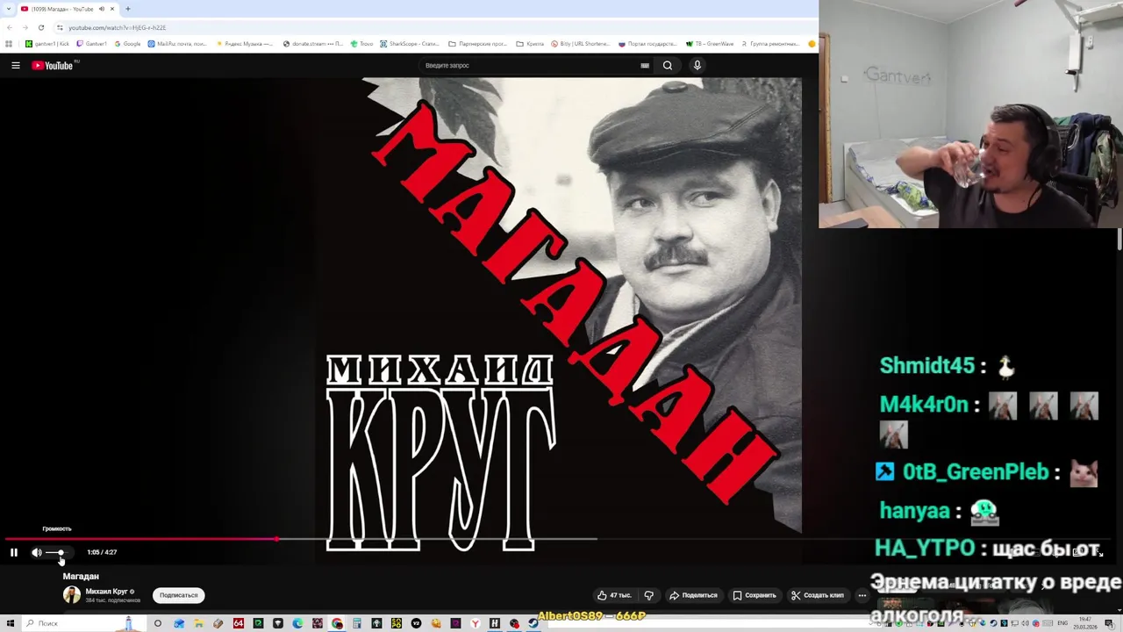1123x632 pixels.
Task: Open the Google bookmark
Action: click(128, 44)
